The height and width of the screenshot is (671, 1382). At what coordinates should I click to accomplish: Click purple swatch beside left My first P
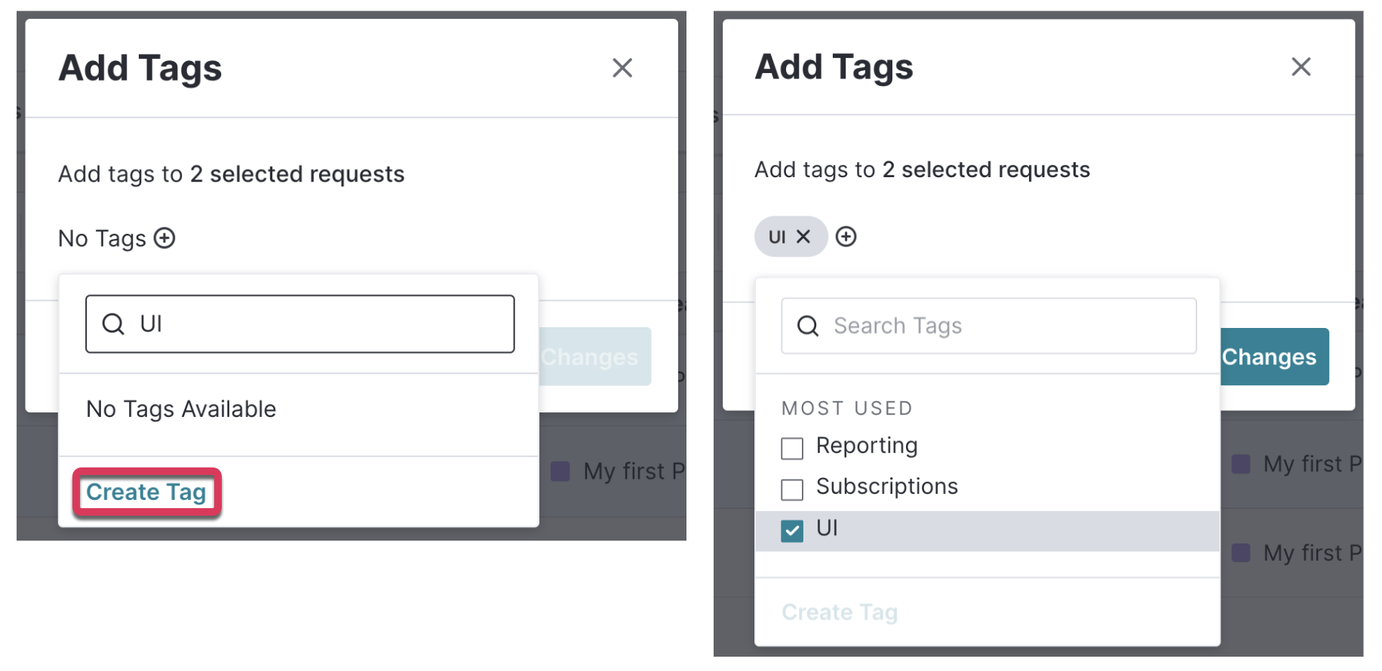click(x=560, y=471)
